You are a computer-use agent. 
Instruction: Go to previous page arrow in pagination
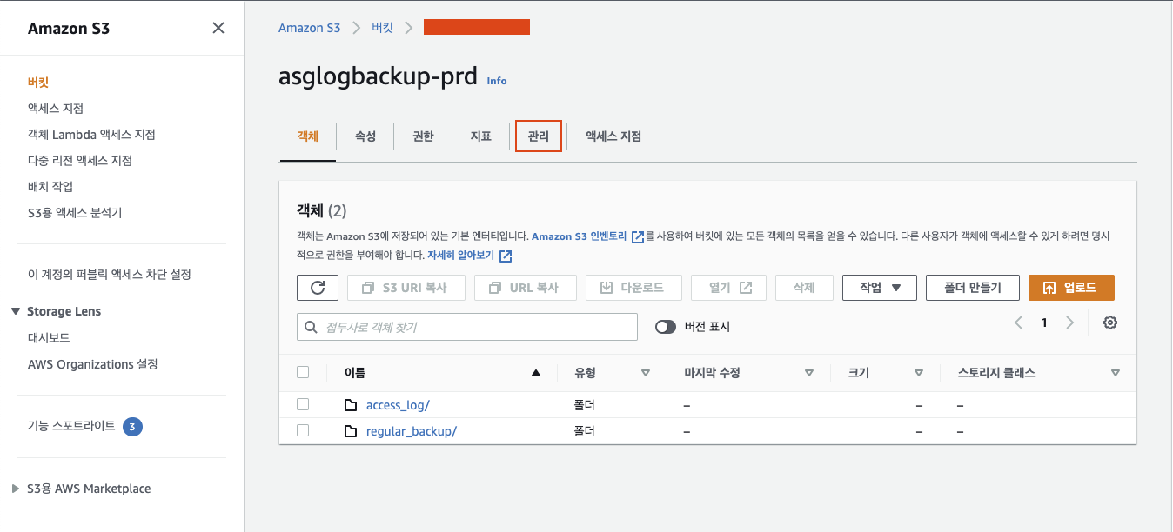1018,323
